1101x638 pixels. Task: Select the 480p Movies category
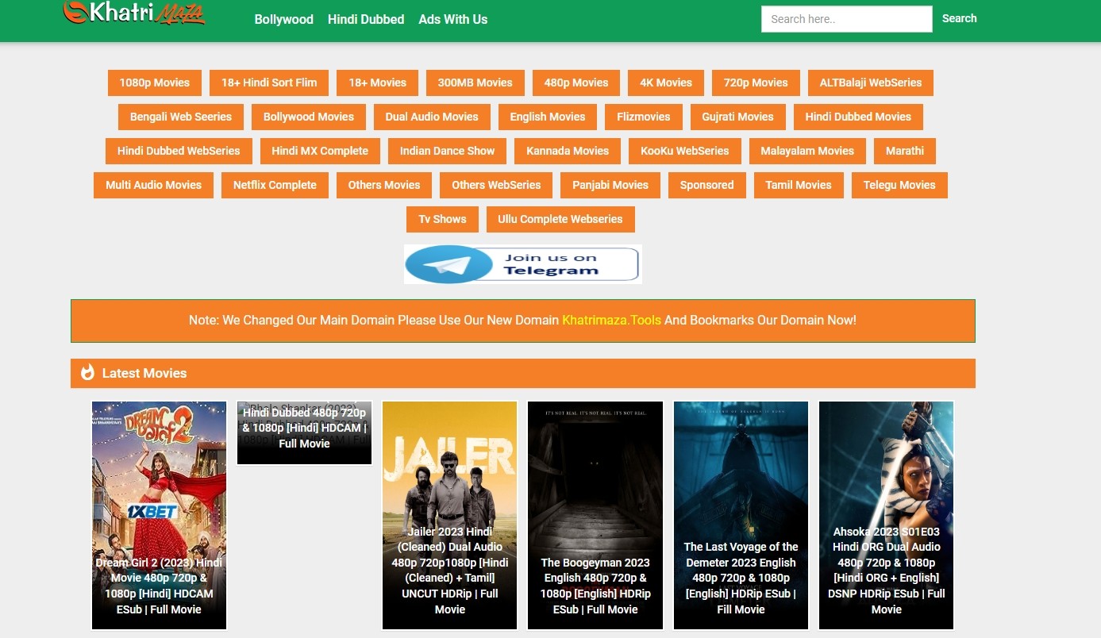point(576,83)
